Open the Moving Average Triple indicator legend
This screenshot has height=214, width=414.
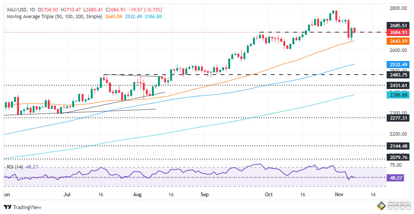pos(53,17)
